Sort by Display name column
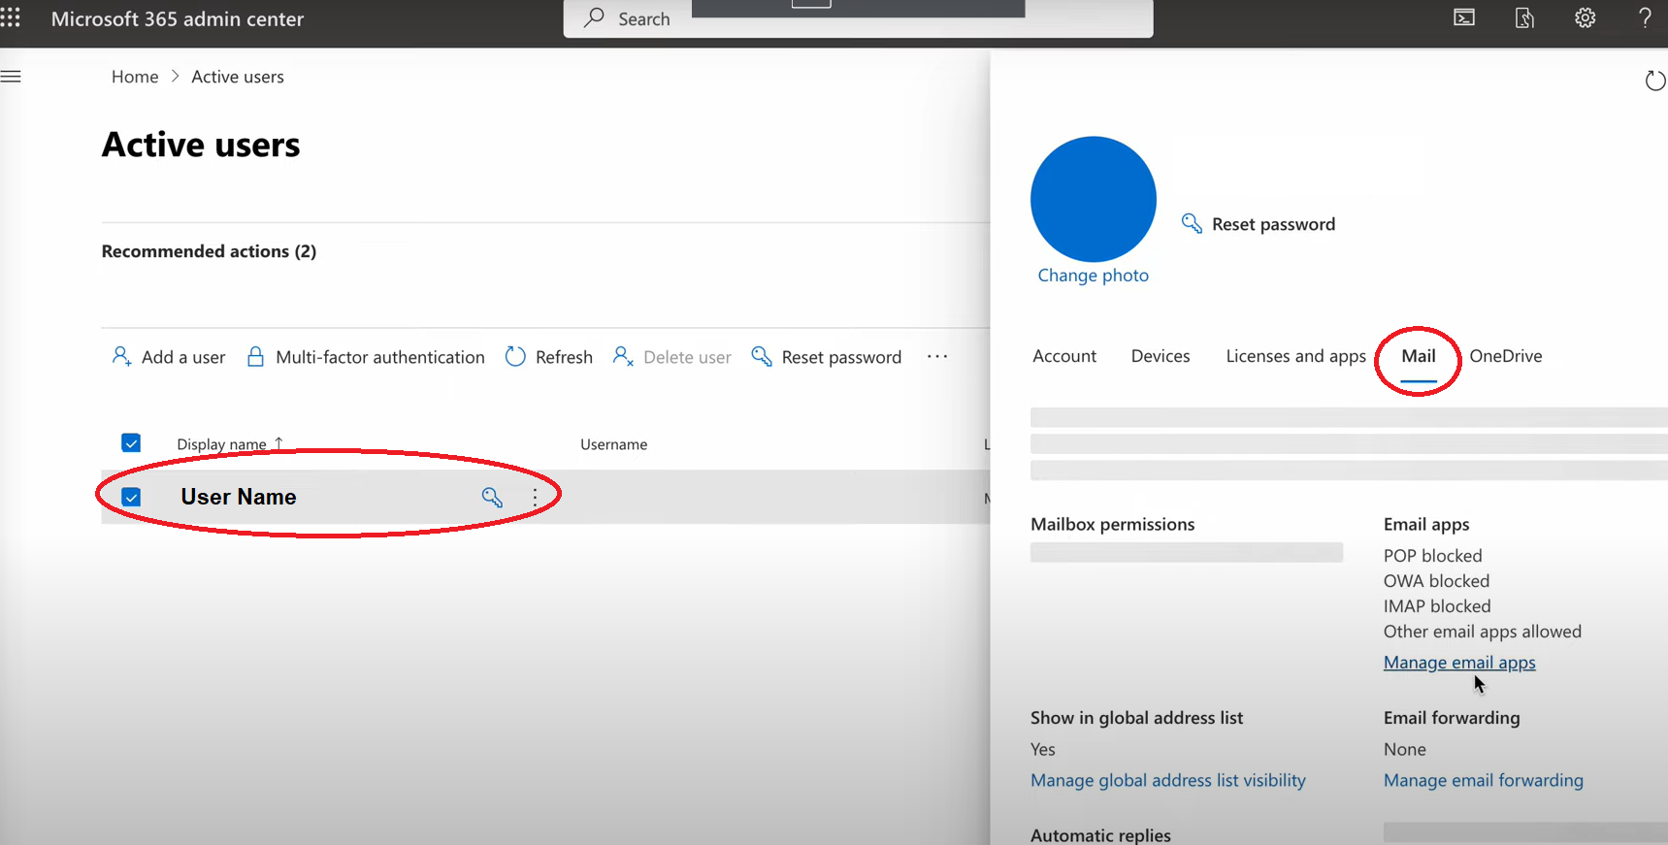 (x=230, y=443)
